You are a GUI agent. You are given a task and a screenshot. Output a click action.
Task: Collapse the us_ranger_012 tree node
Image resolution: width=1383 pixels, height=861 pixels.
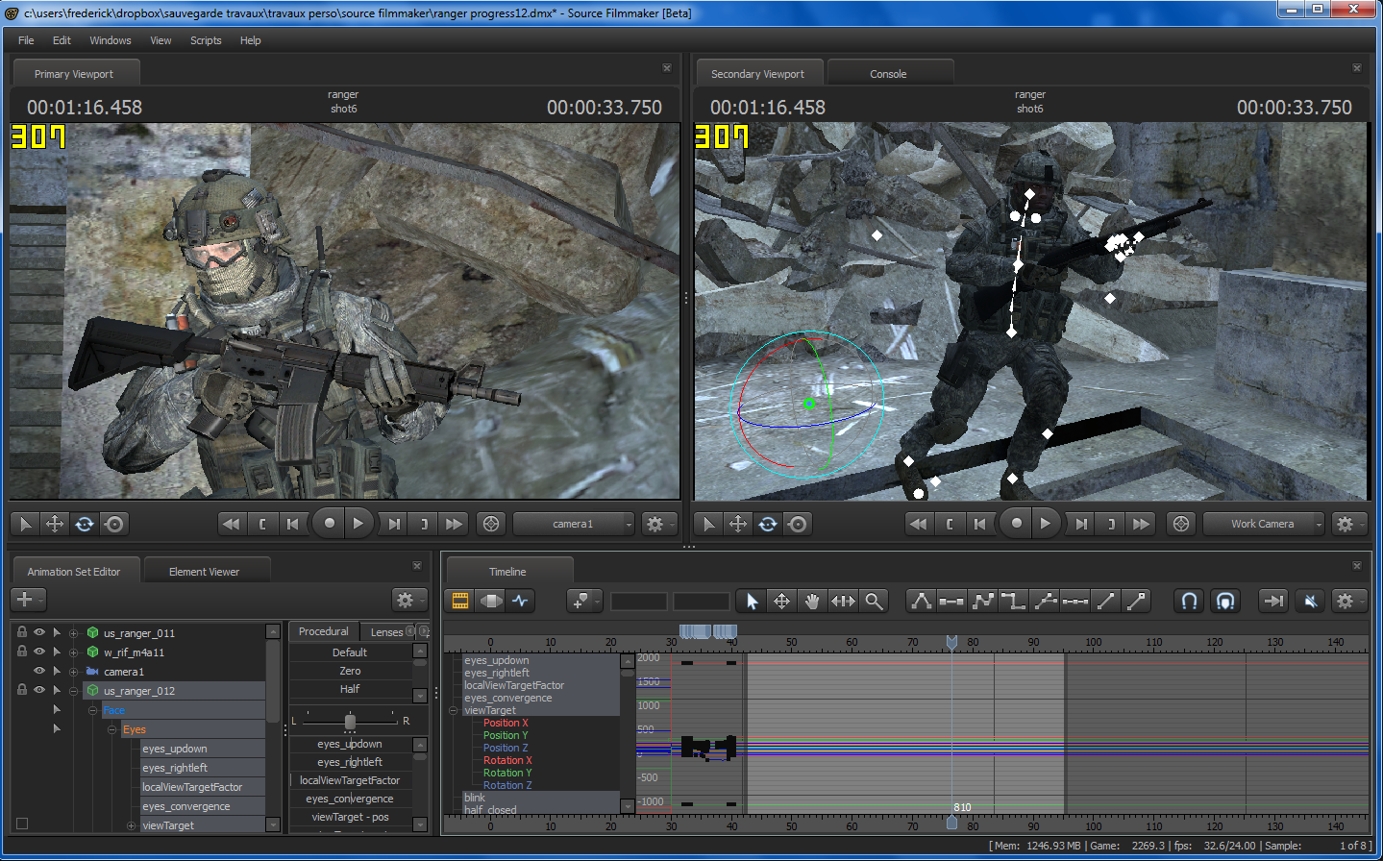[x=73, y=691]
